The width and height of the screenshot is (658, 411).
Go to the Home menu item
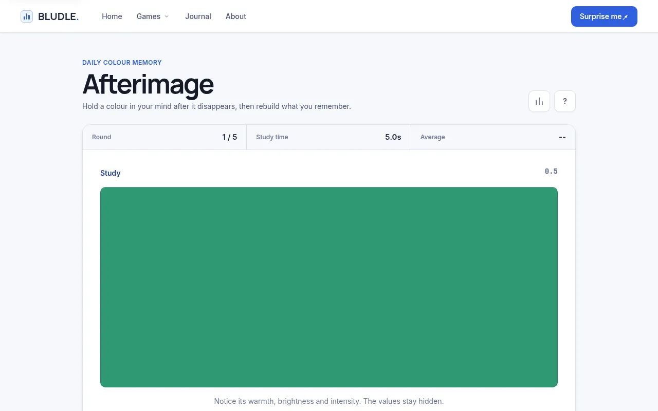click(x=112, y=16)
